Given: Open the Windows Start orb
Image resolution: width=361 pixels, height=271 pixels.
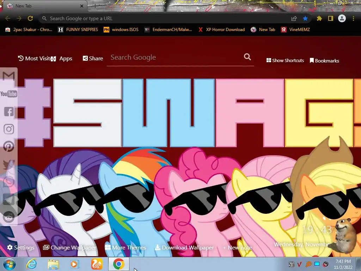Looking at the screenshot, I should coord(10,264).
